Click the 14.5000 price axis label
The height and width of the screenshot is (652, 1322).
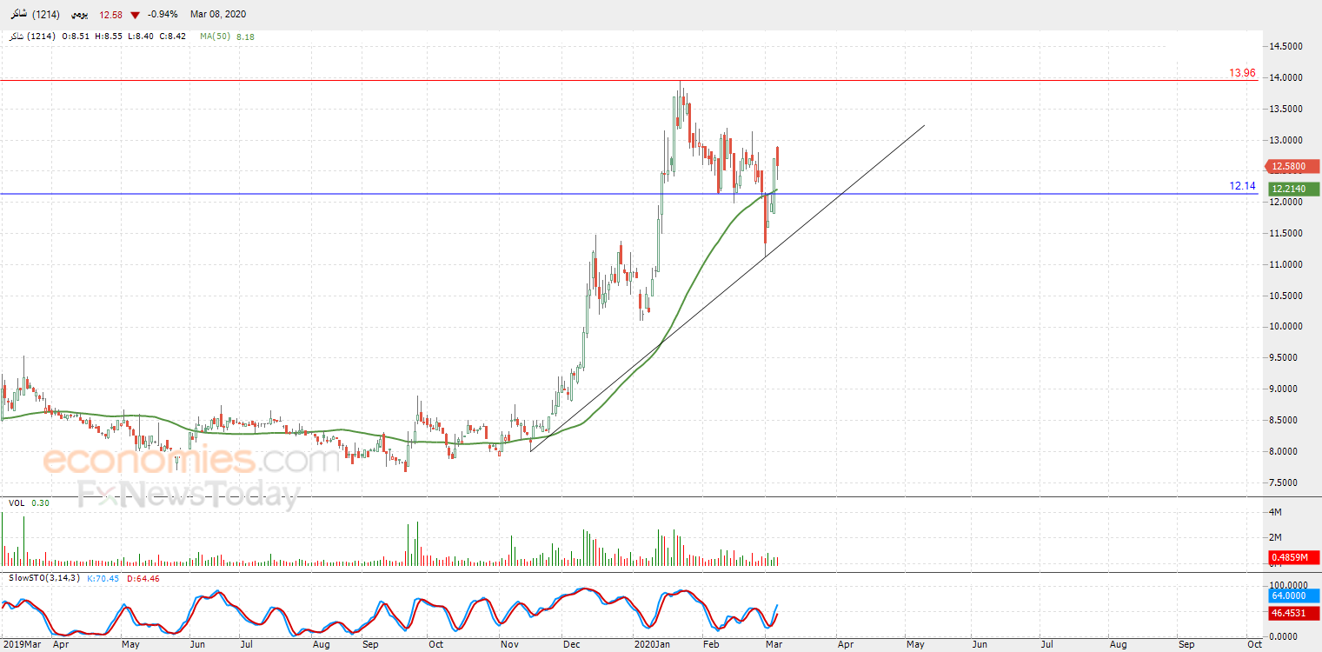click(x=1290, y=47)
